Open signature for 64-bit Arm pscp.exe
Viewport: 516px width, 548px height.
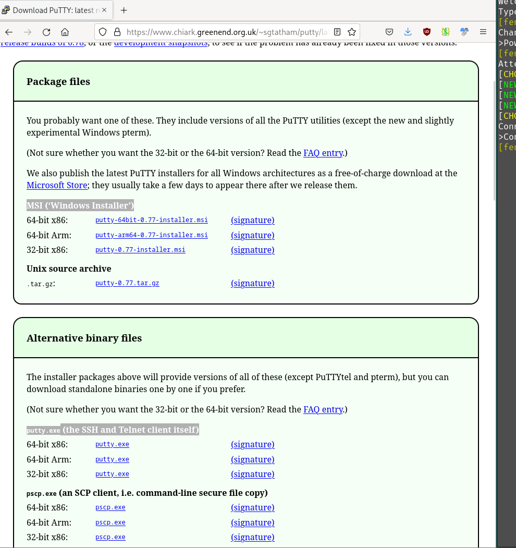coord(253,522)
